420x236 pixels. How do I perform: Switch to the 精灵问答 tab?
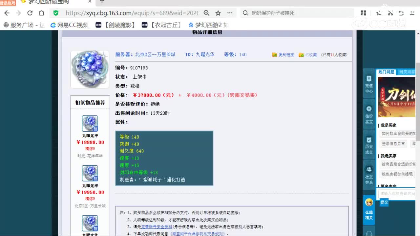(x=406, y=72)
